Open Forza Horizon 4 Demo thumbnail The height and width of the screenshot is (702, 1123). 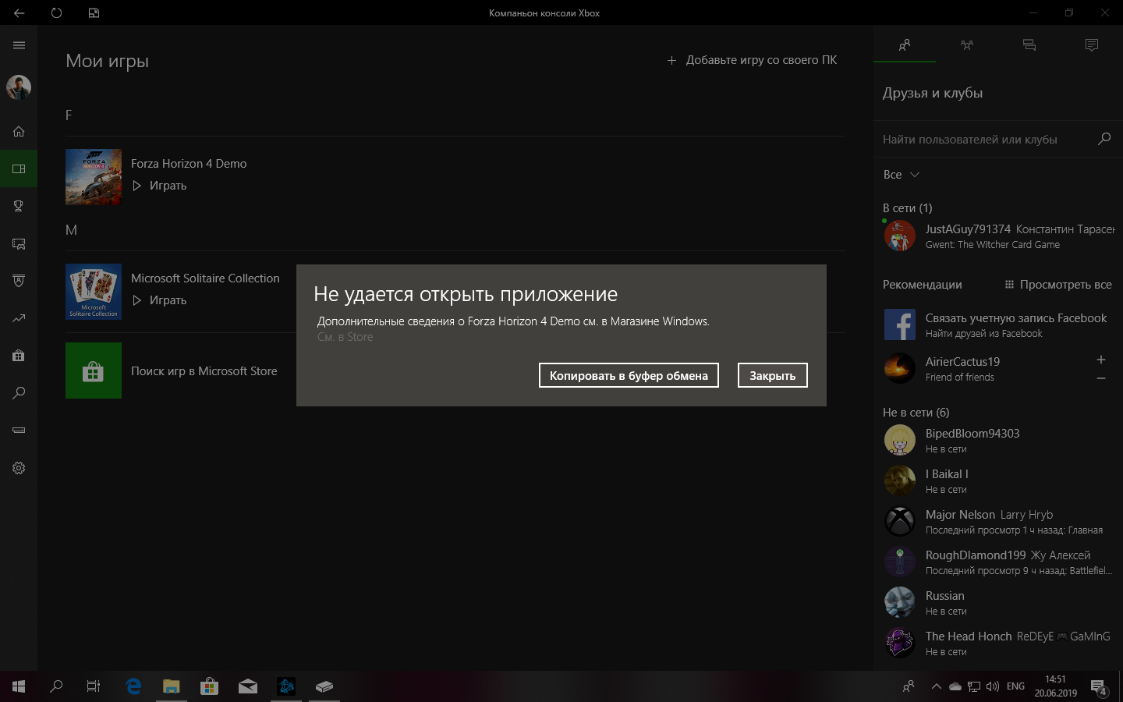(94, 177)
